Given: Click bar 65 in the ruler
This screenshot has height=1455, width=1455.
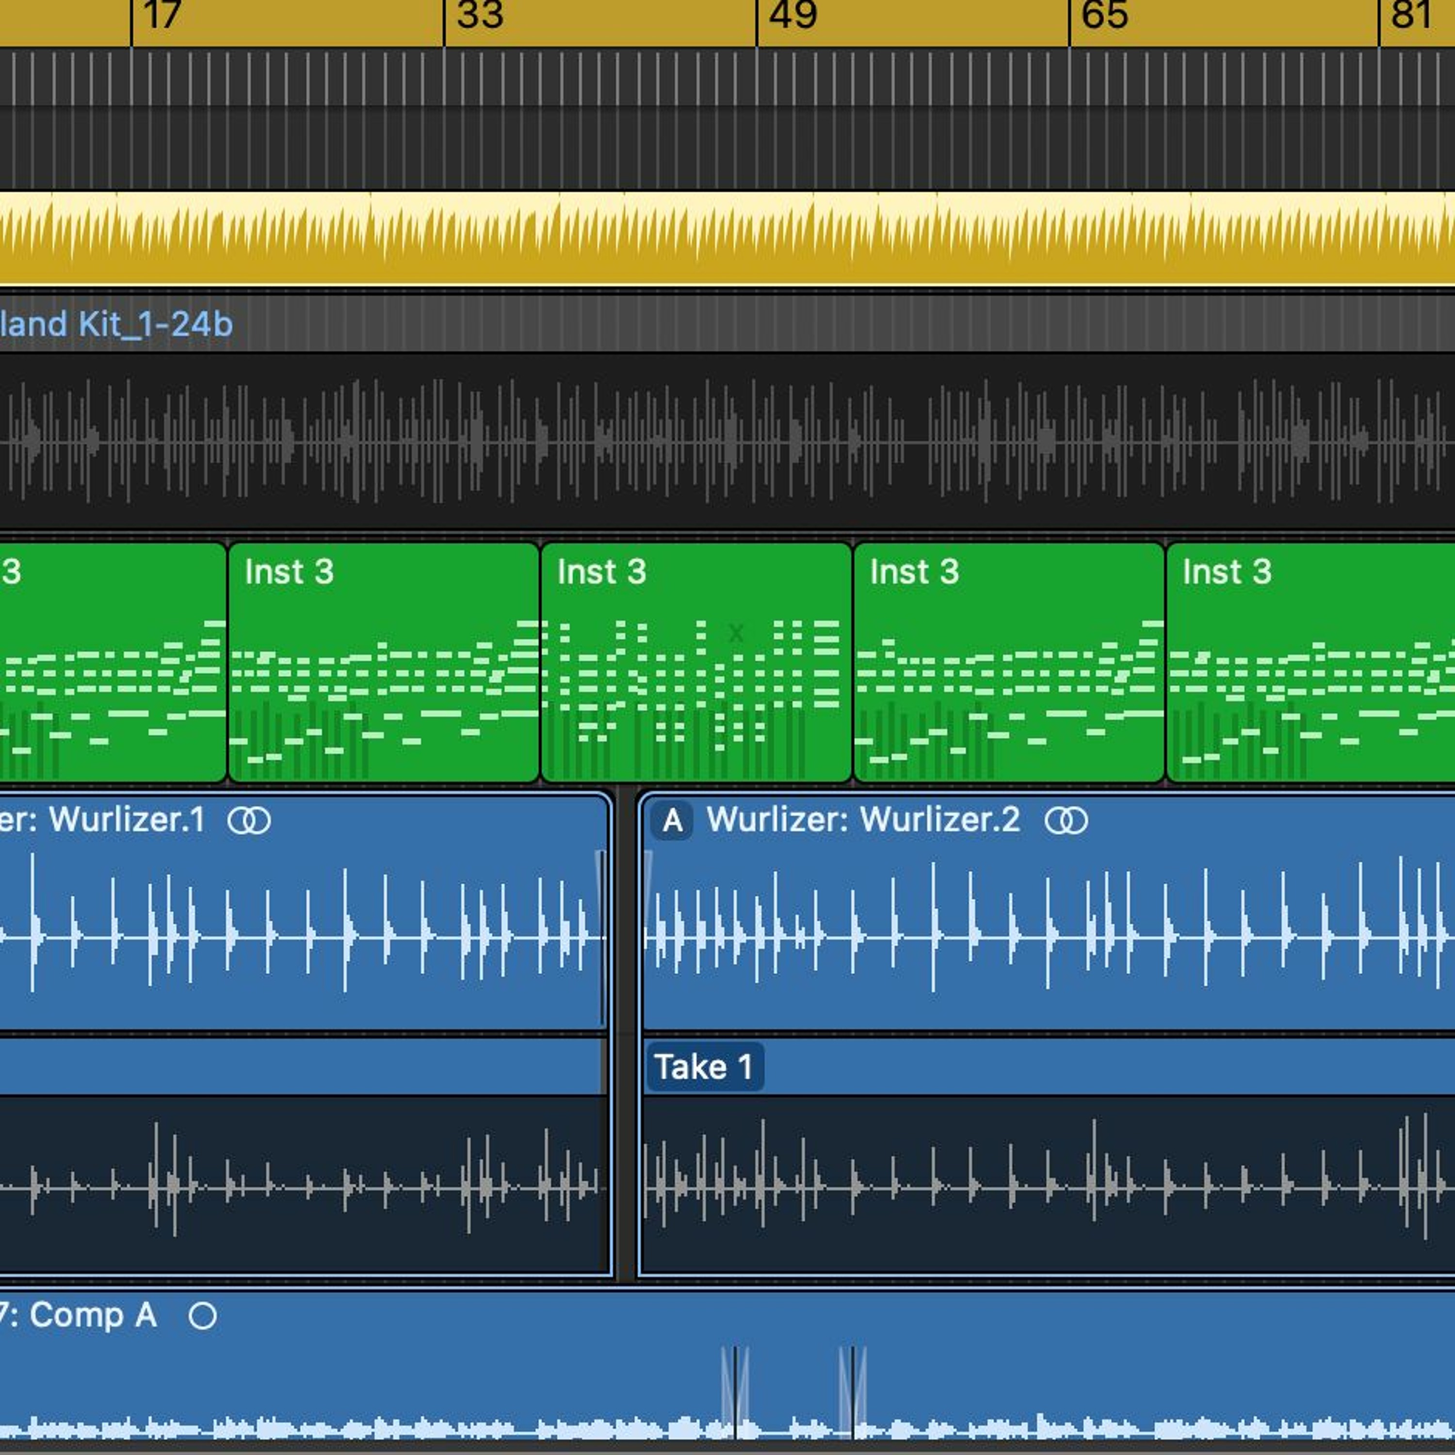Looking at the screenshot, I should pos(1104,16).
